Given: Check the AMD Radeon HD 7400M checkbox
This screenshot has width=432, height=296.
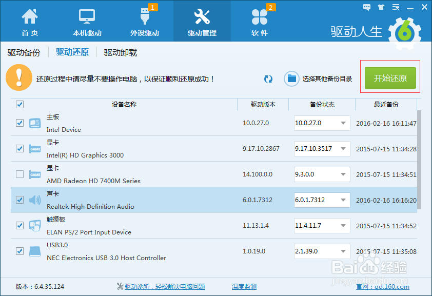Looking at the screenshot, I should pyautogui.click(x=19, y=174).
